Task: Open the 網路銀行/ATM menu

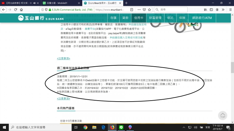Action: click(202, 18)
